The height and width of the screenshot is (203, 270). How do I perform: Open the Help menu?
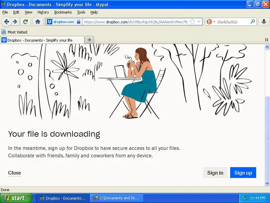click(94, 12)
